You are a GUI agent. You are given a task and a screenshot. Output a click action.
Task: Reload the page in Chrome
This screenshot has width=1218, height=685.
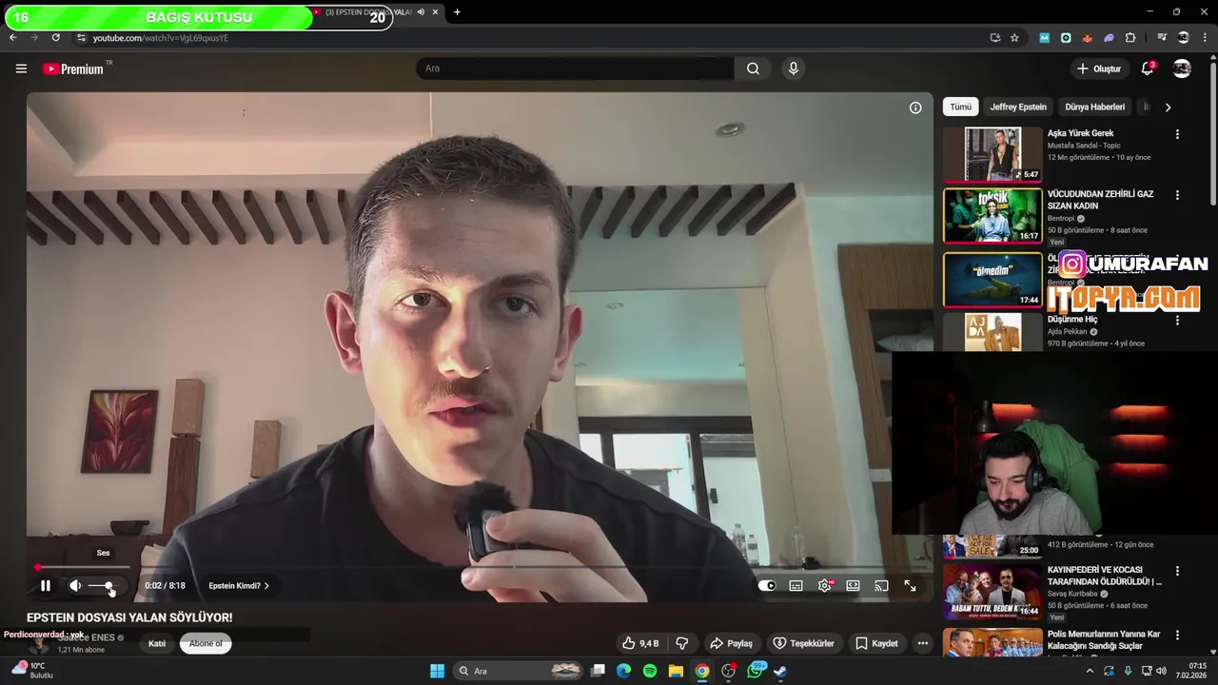coord(55,38)
